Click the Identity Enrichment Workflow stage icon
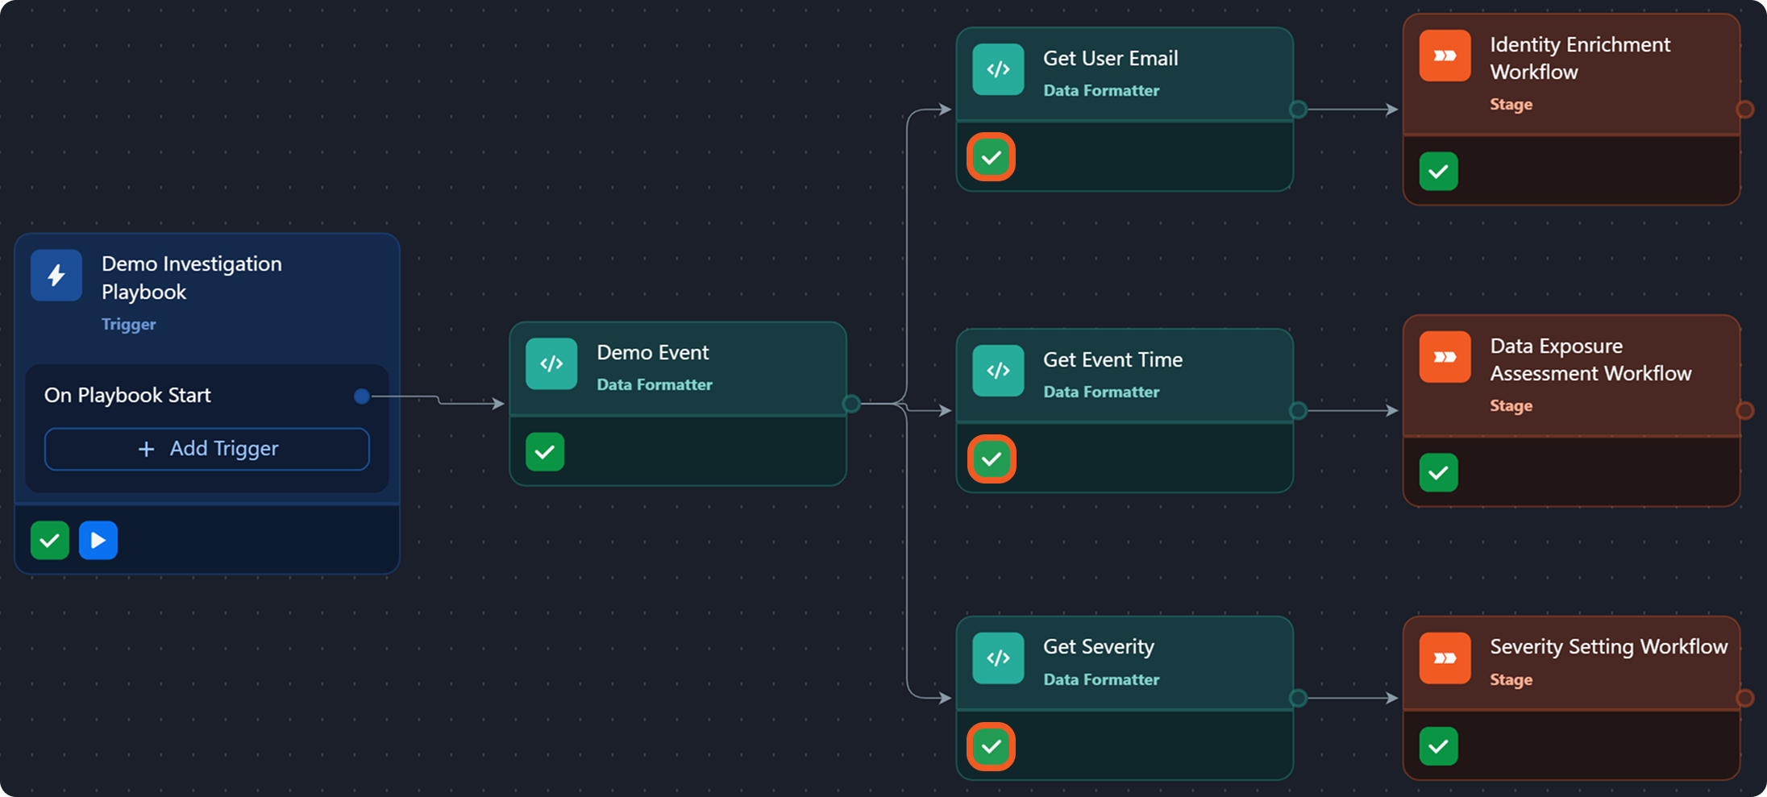 point(1445,56)
